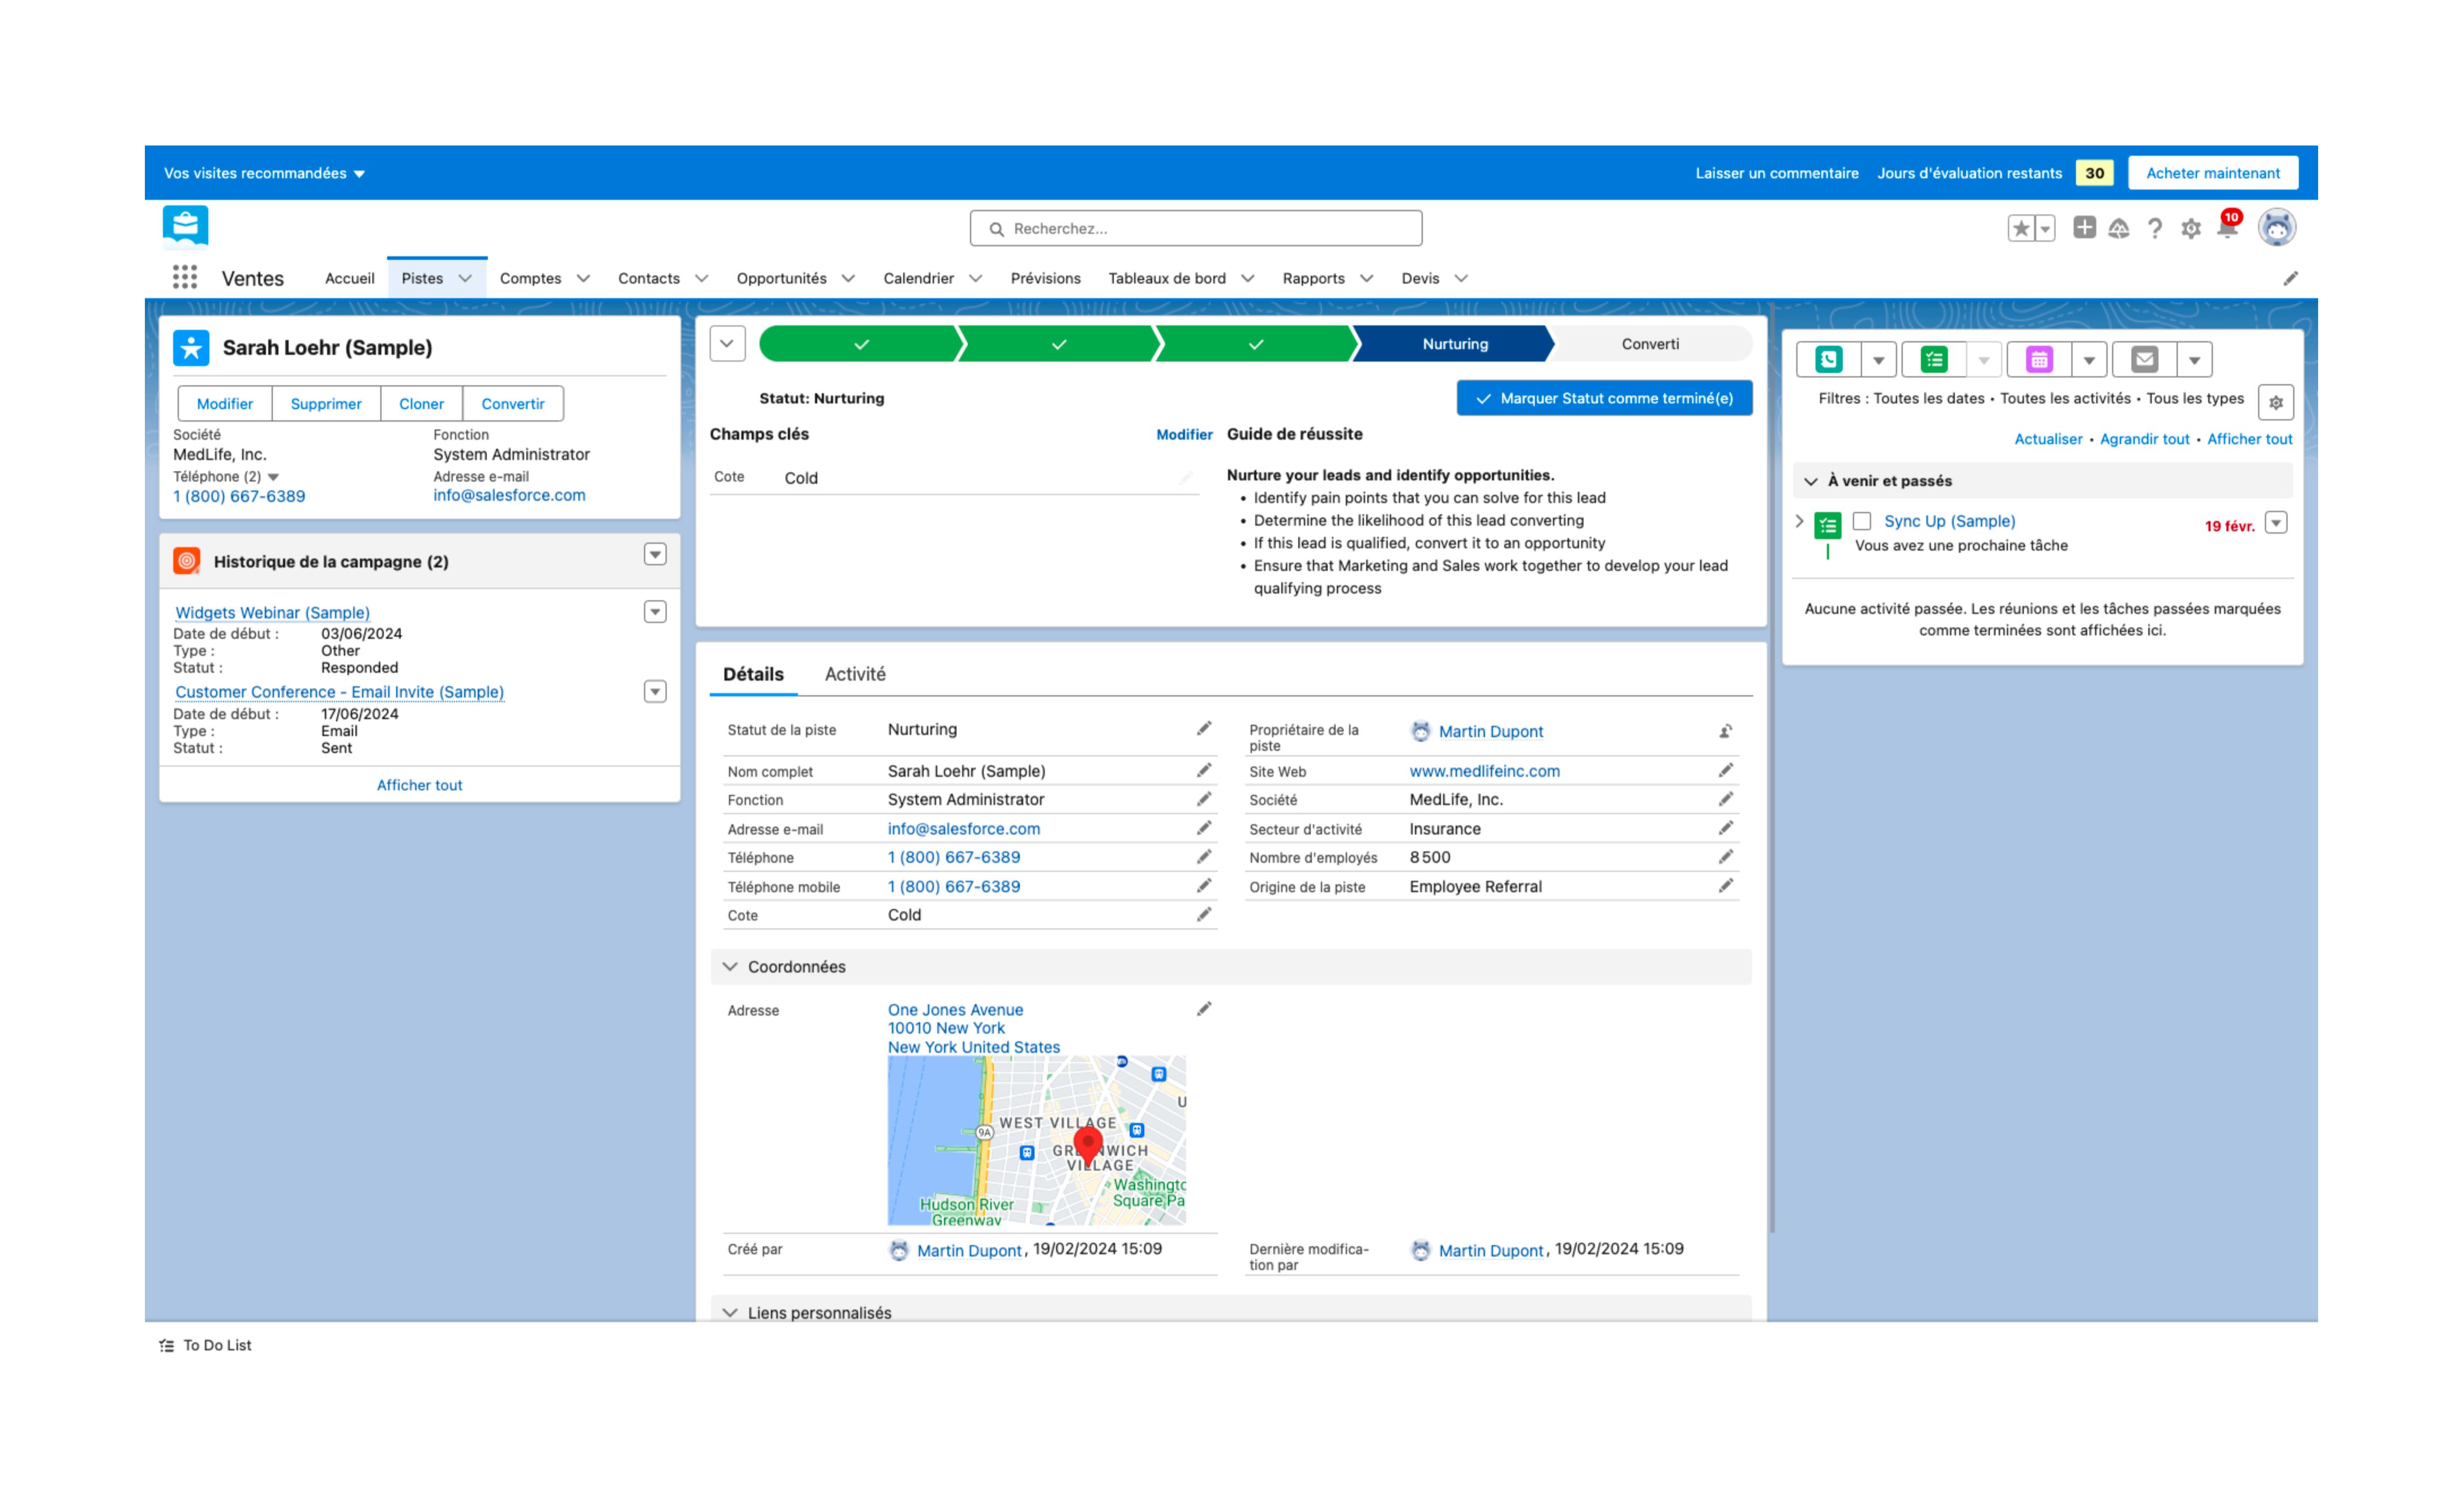This screenshot has width=2463, height=1512.
Task: Open Widgets Webinar (Sample) campaign link
Action: tap(272, 612)
